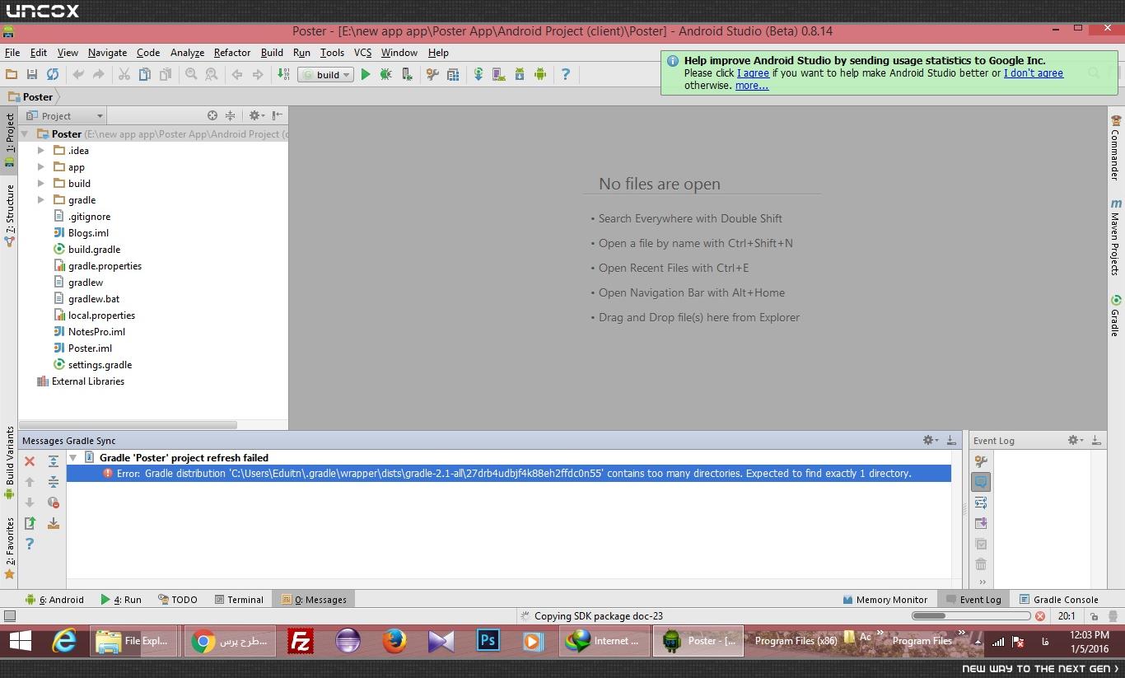Open the Project view selector dropdown

pos(64,116)
